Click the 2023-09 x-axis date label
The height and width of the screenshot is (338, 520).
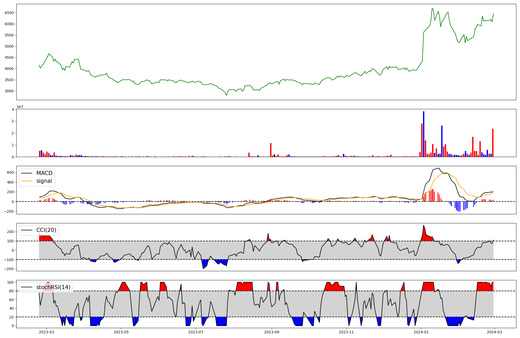[x=272, y=332]
